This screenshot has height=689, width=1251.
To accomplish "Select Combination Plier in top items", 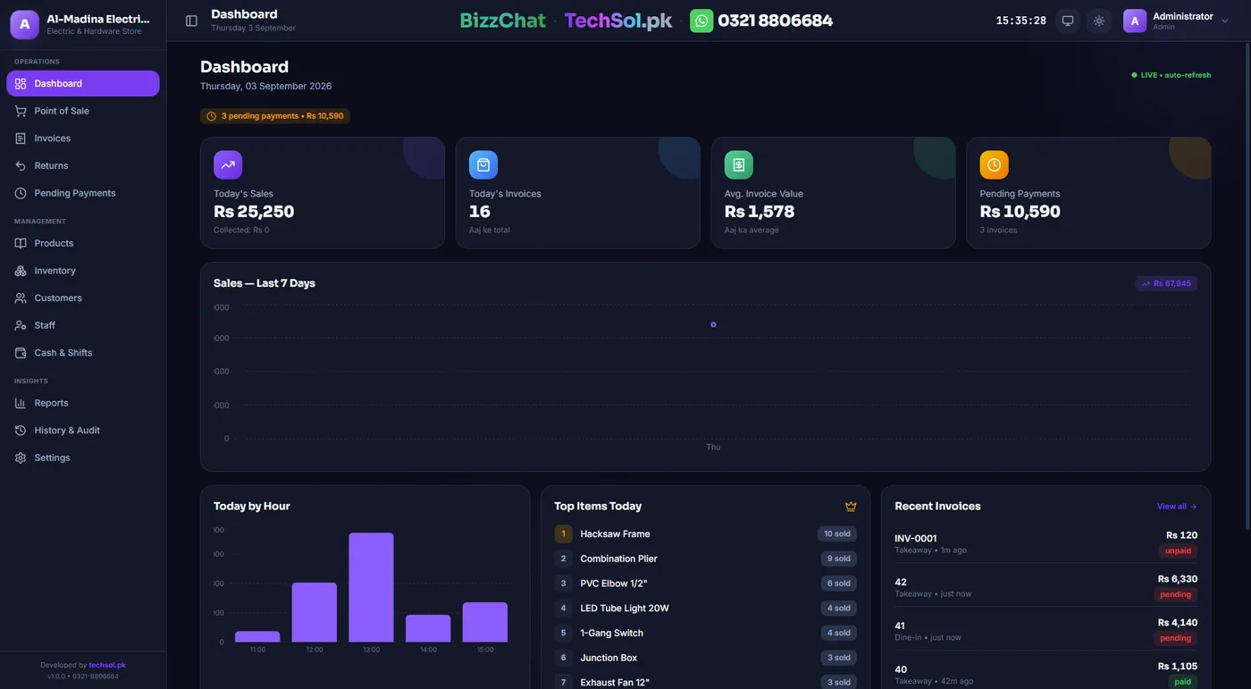I will click(705, 559).
